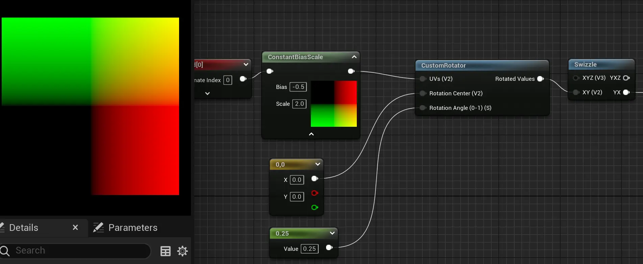Viewport: 643px width, 264px height.
Task: Collapse the ConstantBiasScale node header
Action: 354,57
